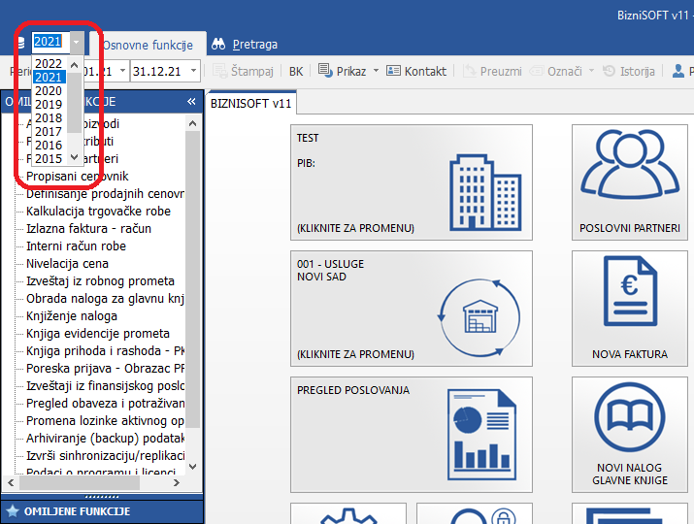
Task: Open the Poslovni partneri tile icon
Action: [x=630, y=167]
